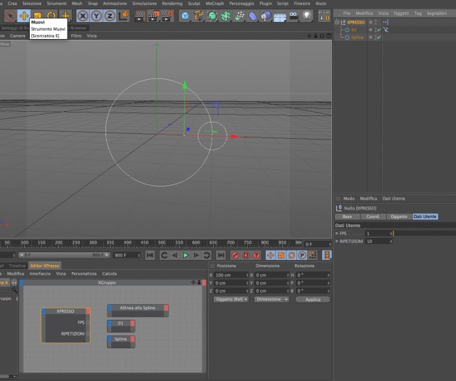The width and height of the screenshot is (456, 381).
Task: Toggle position keyframe recording icon
Action: [x=271, y=256]
